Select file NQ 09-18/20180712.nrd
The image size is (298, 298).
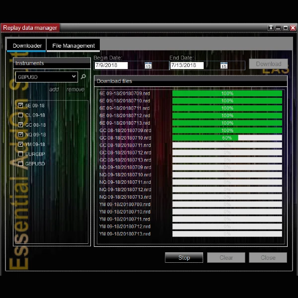(x=125, y=190)
